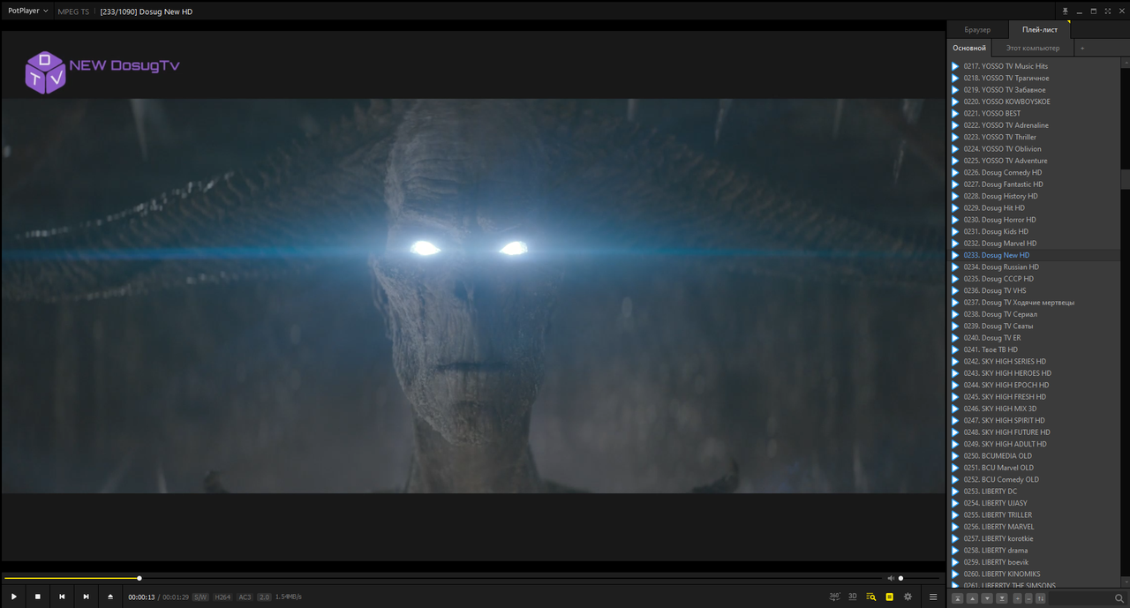Add item to playlist with the plus button
The image size is (1130, 608).
1018,598
